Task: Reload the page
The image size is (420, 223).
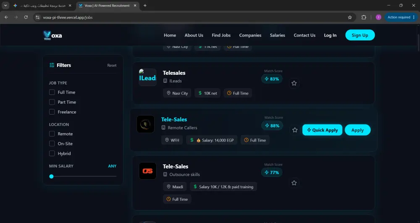Action: 26,17
